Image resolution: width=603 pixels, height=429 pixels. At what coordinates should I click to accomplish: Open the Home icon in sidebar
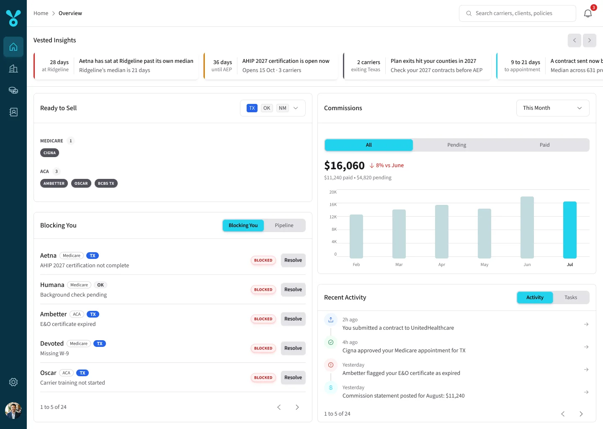click(x=13, y=47)
